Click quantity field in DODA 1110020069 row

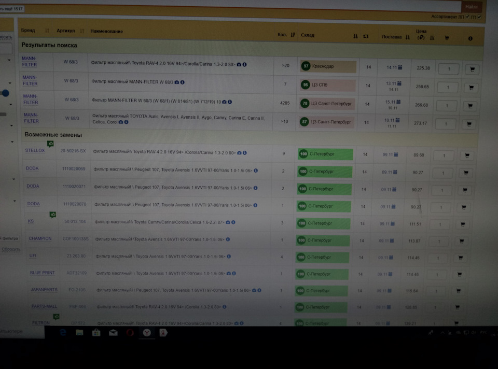coord(442,173)
